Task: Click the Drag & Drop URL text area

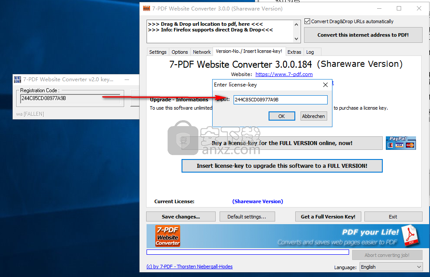Action: (x=220, y=31)
